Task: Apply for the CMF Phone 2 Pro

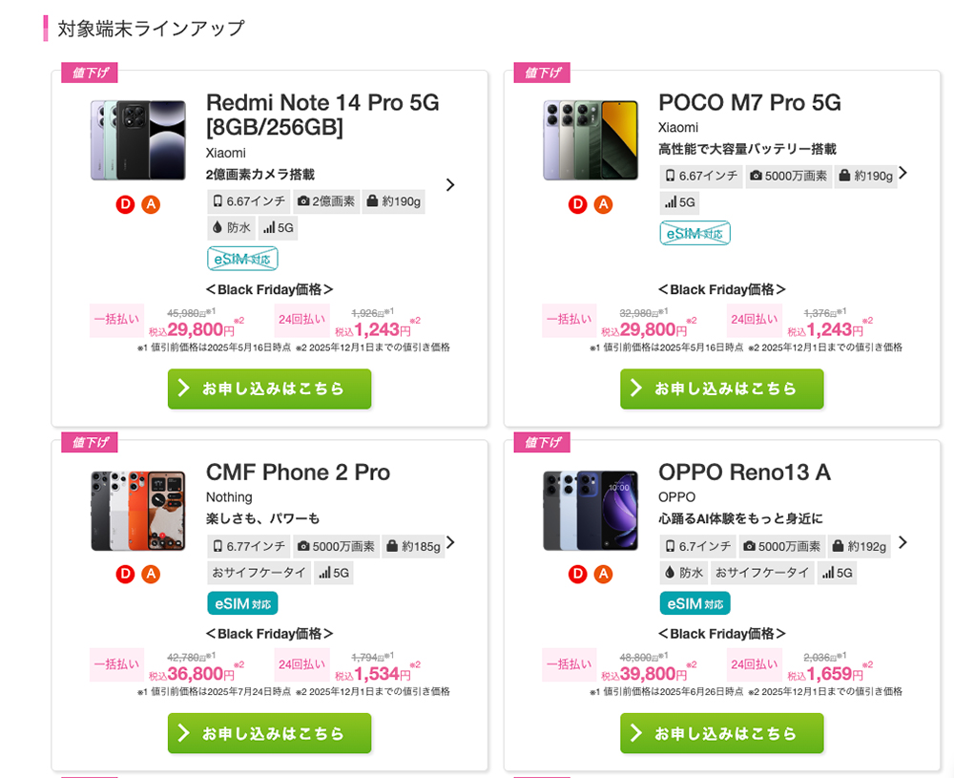Action: (x=269, y=733)
